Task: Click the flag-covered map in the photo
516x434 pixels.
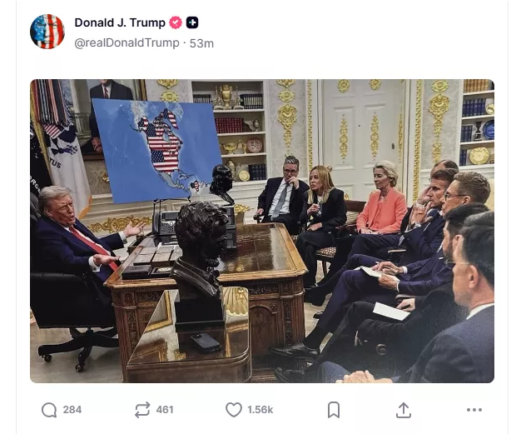Action: click(157, 150)
